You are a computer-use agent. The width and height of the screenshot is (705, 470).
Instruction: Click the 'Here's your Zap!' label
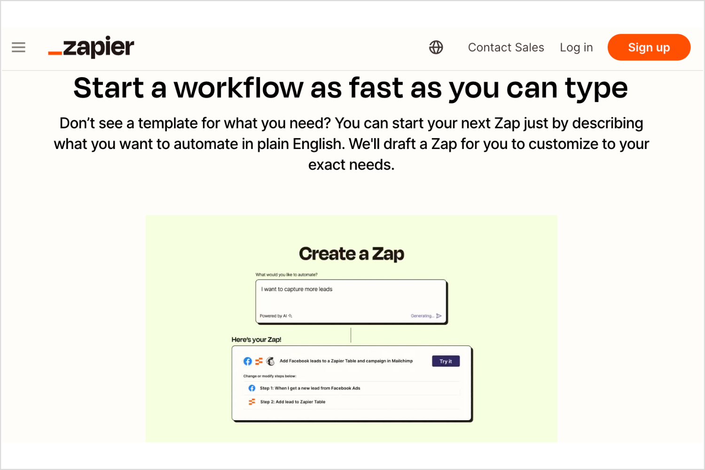tap(256, 339)
